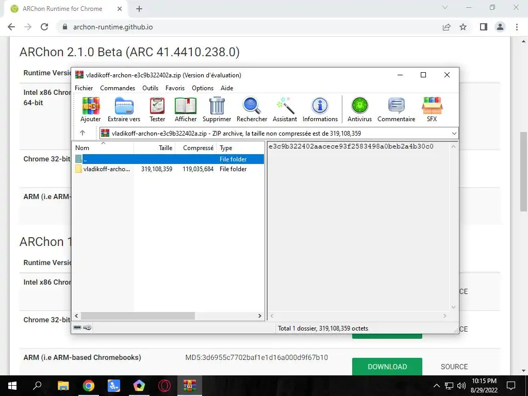Bookmark this page with the star icon
The width and height of the screenshot is (528, 396).
point(463,27)
